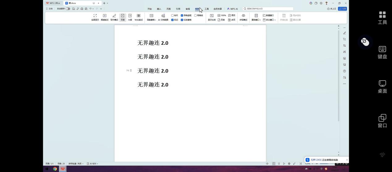Enable the 标尺 ruler checkbox
This screenshot has width=392, height=172.
(172, 15)
